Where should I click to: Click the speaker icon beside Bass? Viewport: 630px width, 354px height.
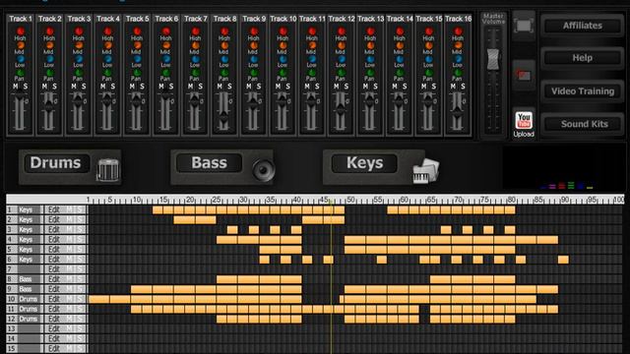[x=263, y=169]
